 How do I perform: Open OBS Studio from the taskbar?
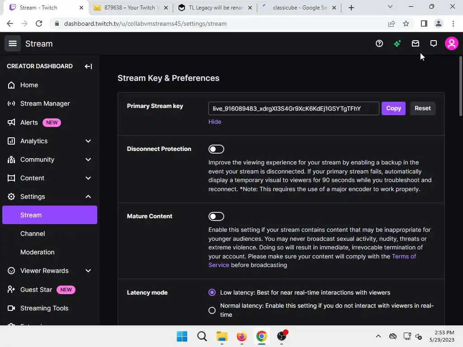282,336
